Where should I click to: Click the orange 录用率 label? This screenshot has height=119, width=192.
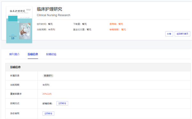[x=113, y=24]
